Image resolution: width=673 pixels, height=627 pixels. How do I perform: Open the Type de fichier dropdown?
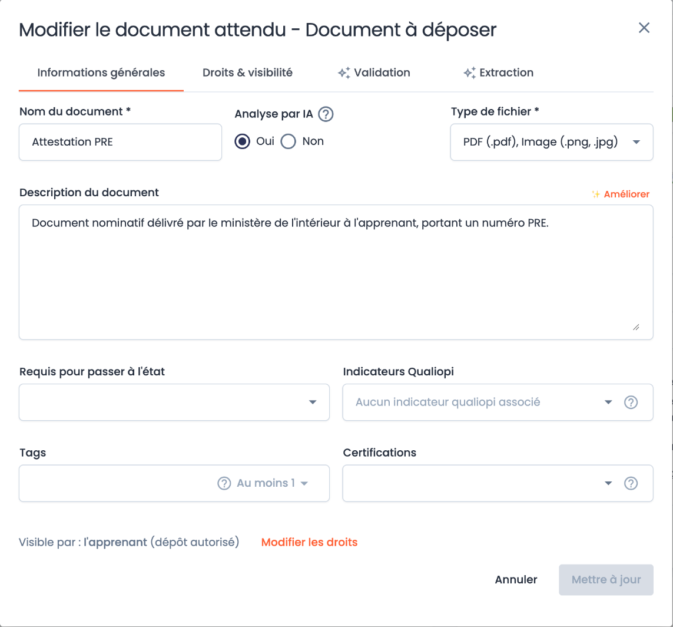[552, 142]
